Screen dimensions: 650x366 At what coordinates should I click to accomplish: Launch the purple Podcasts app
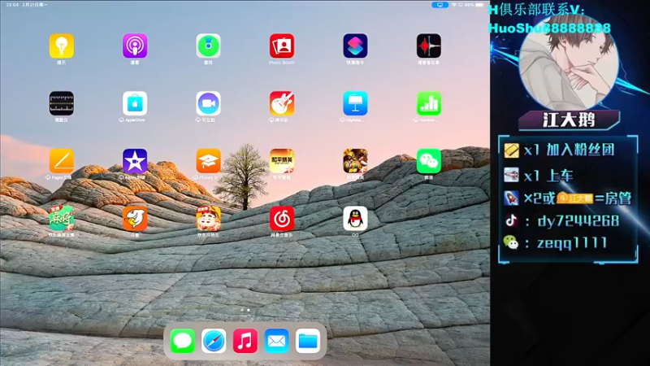pos(135,46)
